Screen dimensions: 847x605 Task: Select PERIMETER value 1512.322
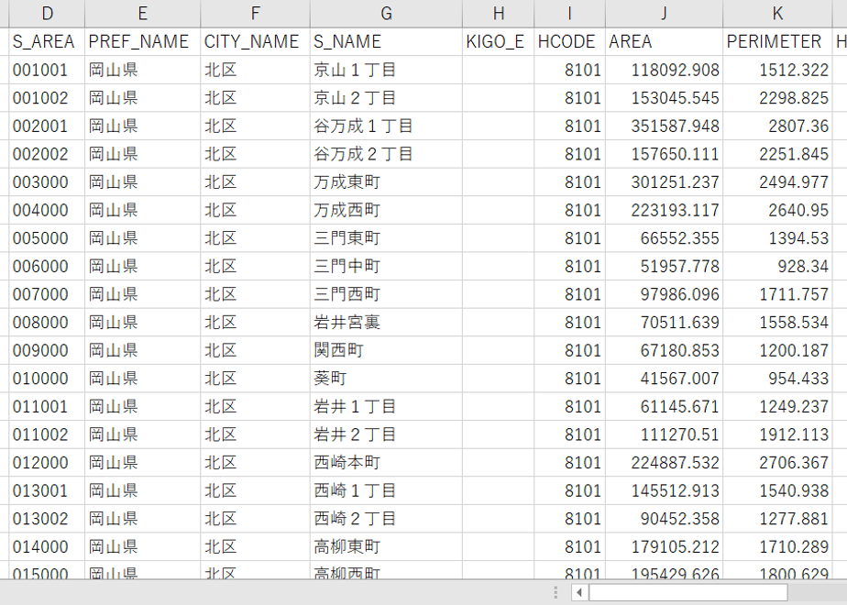[x=777, y=70]
